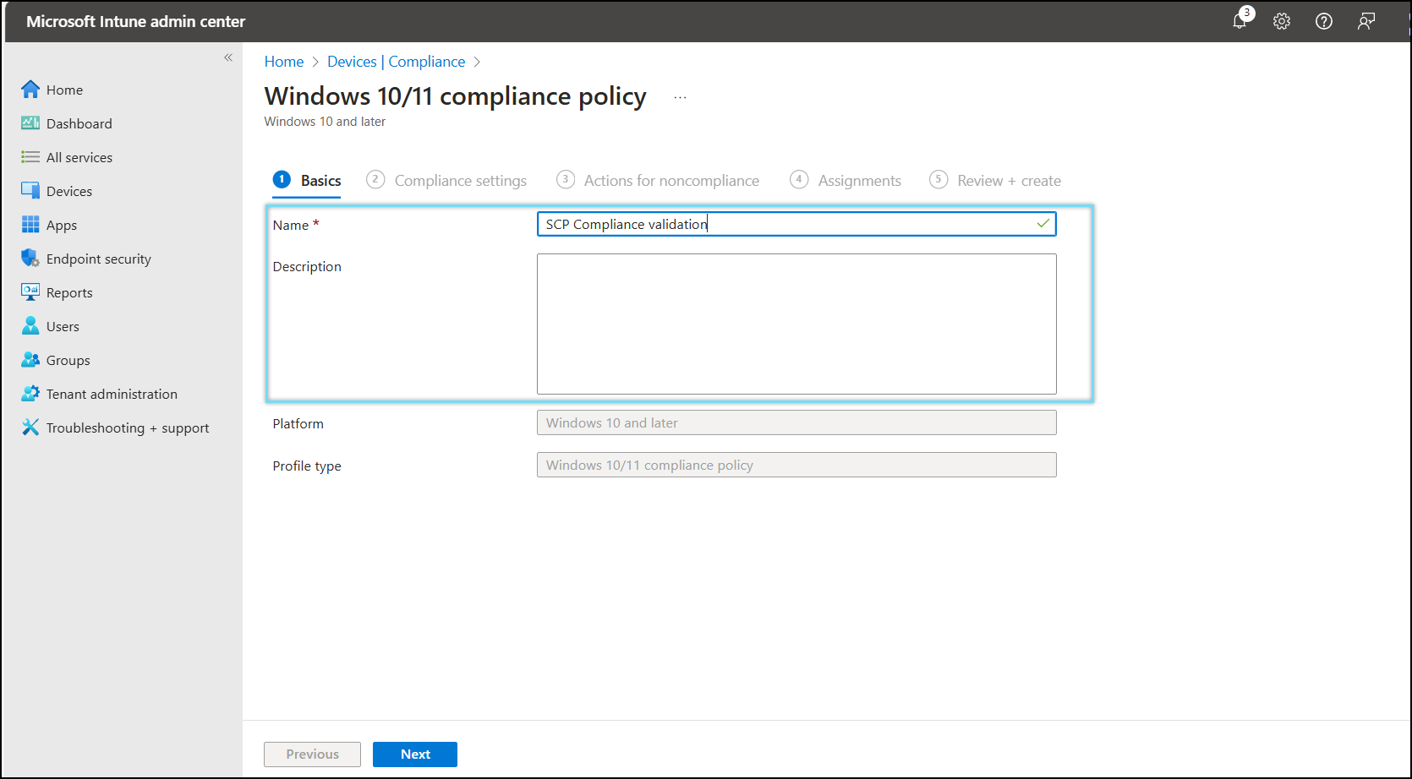The image size is (1412, 779).
Task: Click the All services list icon
Action: coord(30,157)
